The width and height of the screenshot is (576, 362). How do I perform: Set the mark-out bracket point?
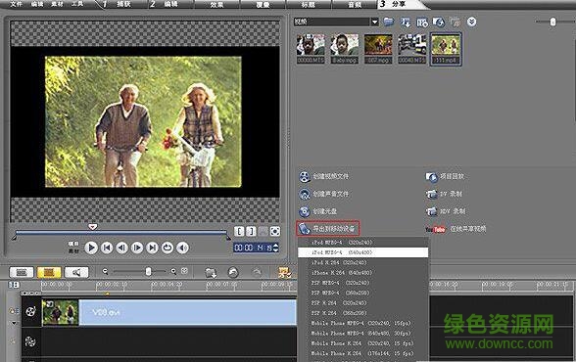[x=251, y=231]
